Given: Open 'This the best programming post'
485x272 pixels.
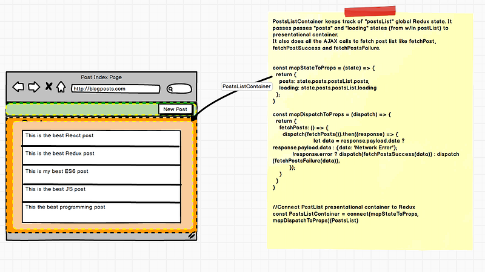Looking at the screenshot, I should pyautogui.click(x=101, y=212).
